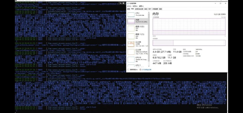
Task: Show GPU 1 performance graph
Action: 137,66
